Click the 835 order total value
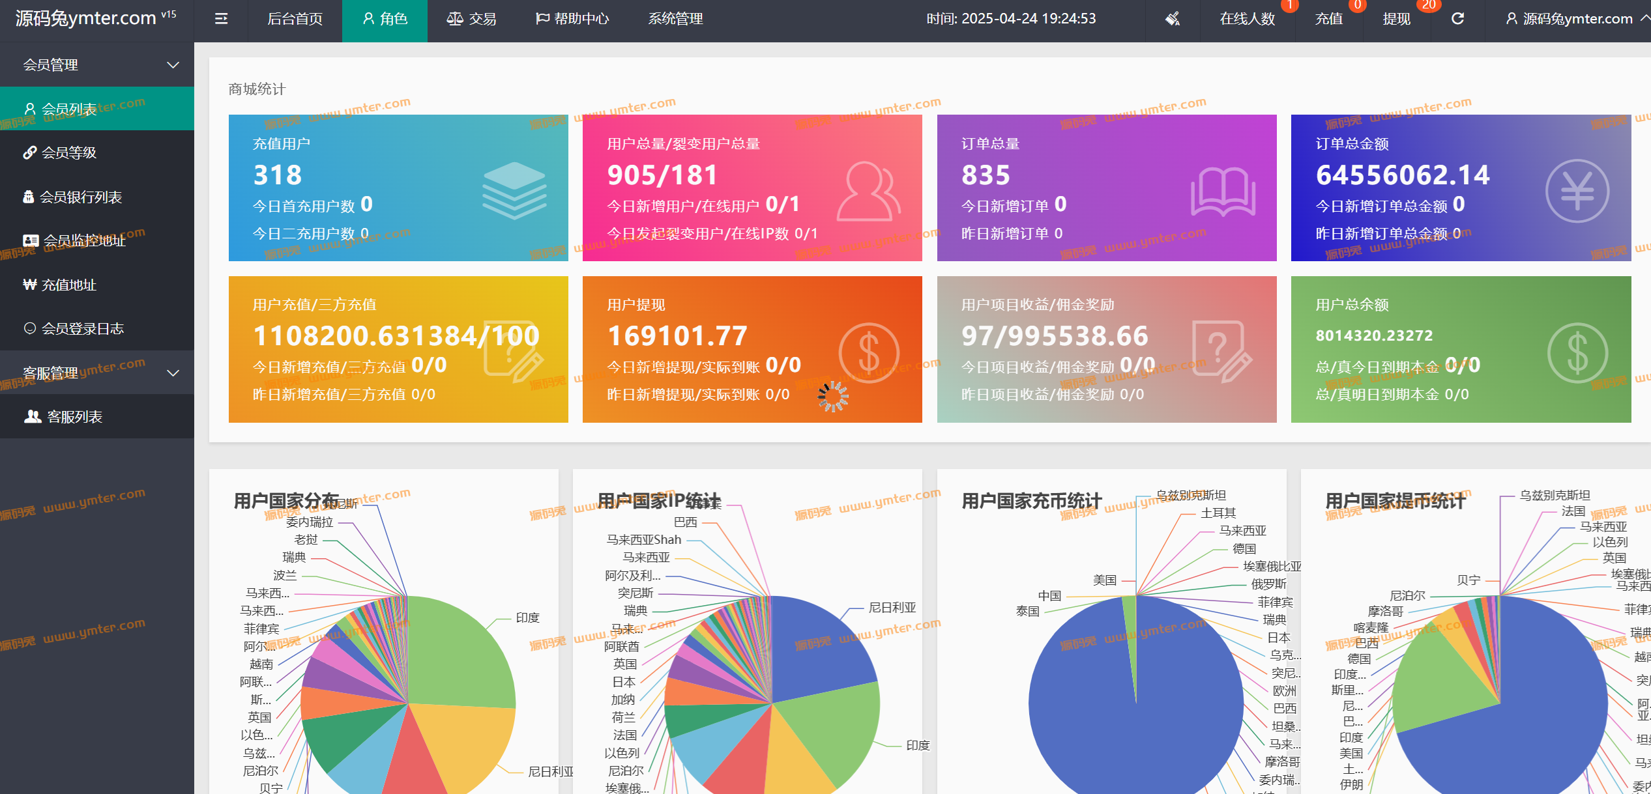 pos(986,175)
